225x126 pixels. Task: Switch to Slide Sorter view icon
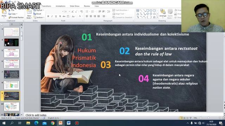pyautogui.click(x=184, y=118)
